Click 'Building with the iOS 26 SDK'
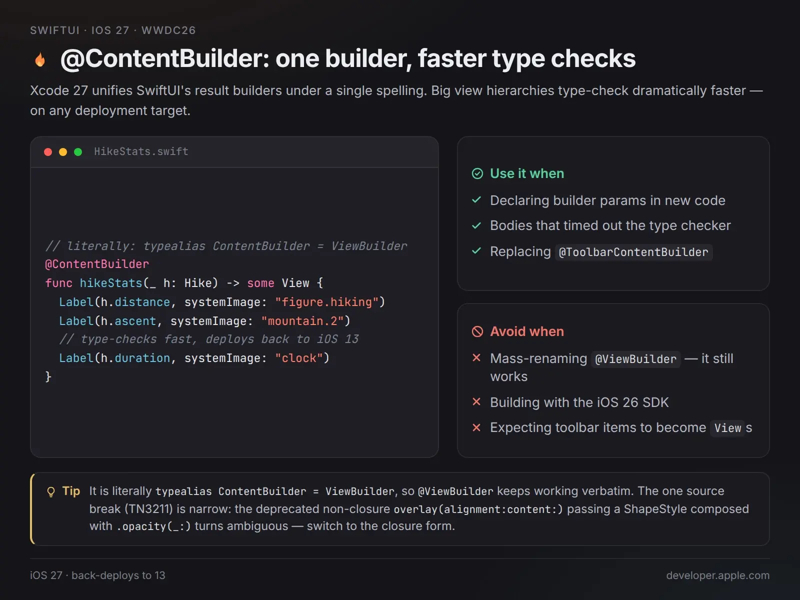800x600 pixels. [579, 402]
